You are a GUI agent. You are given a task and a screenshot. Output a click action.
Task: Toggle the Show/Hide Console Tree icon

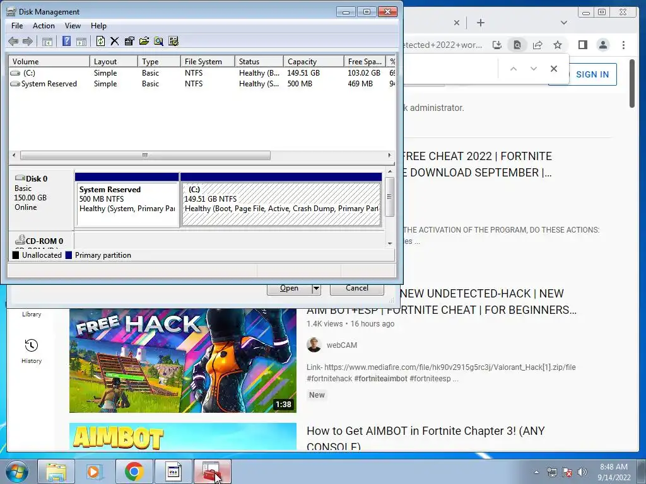[x=47, y=41]
